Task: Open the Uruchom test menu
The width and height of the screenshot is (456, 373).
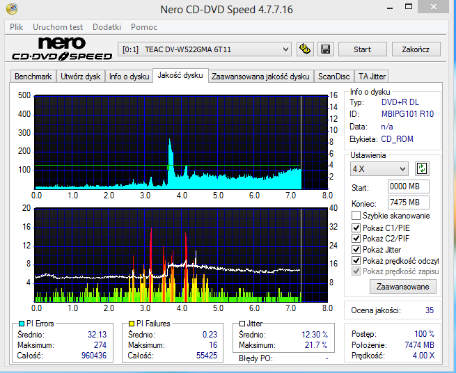Action: click(58, 27)
